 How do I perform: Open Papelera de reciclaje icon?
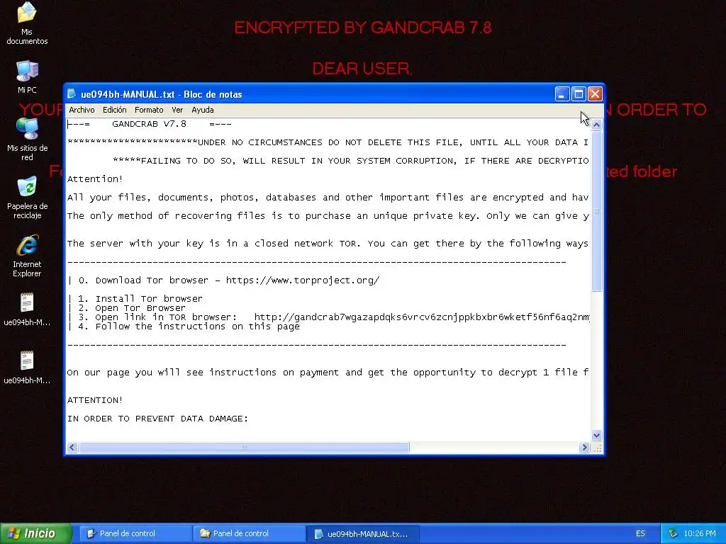tap(27, 198)
